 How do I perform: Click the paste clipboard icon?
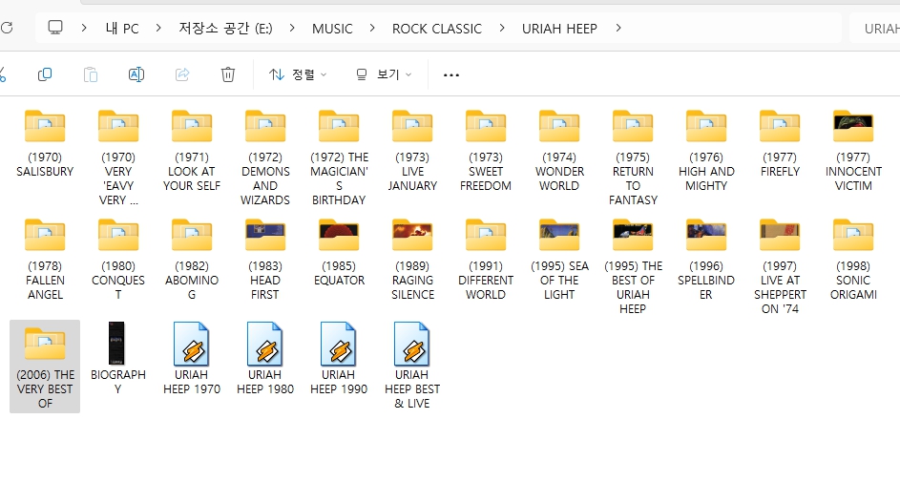coord(91,74)
